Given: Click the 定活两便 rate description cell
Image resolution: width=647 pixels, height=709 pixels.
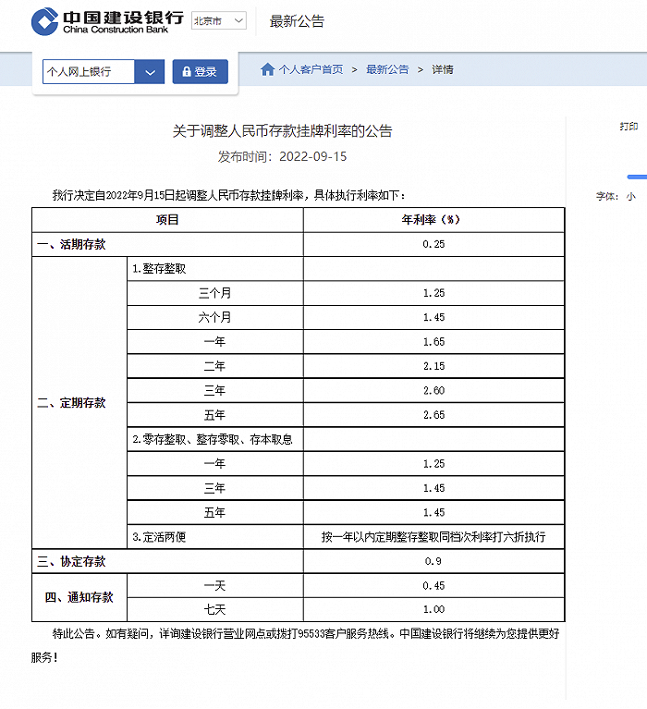Looking at the screenshot, I should (433, 537).
